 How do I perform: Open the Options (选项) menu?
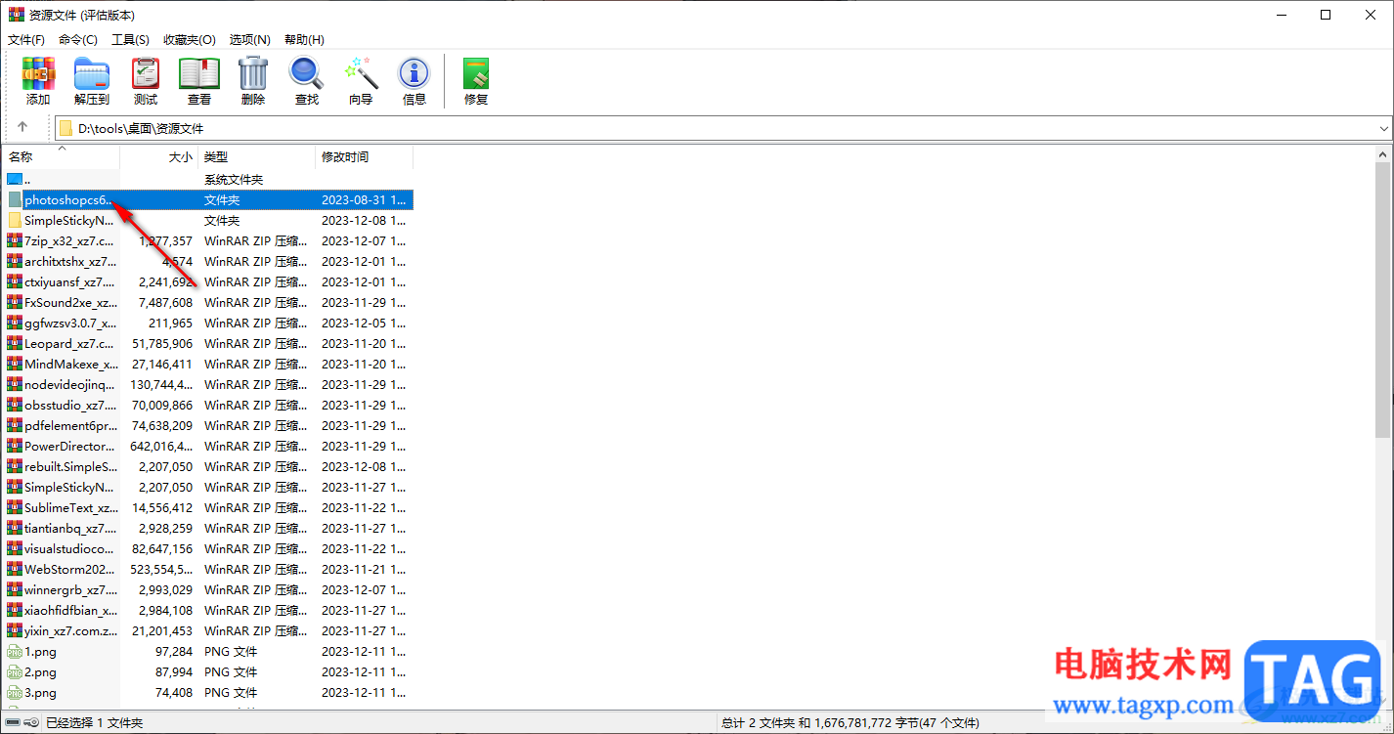pyautogui.click(x=249, y=39)
